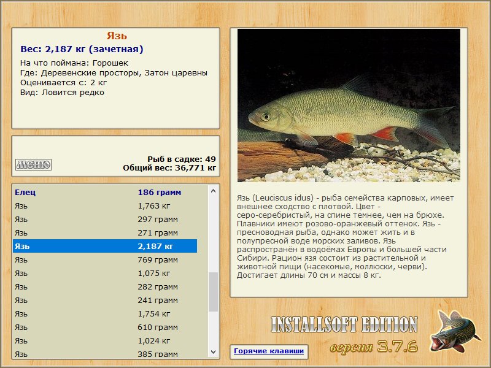Image resolution: width=491 pixels, height=368 pixels.
Task: Click the Leuciscus idus description text
Action: 346,237
